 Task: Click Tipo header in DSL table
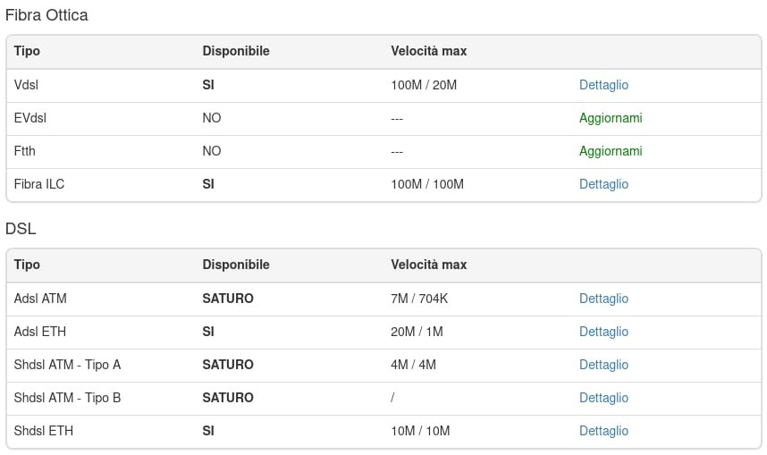click(x=27, y=265)
